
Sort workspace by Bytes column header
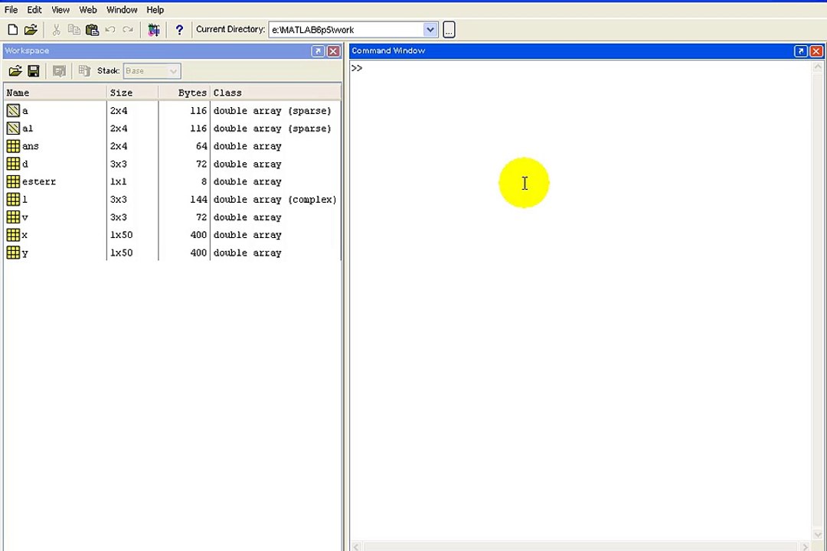click(x=184, y=93)
